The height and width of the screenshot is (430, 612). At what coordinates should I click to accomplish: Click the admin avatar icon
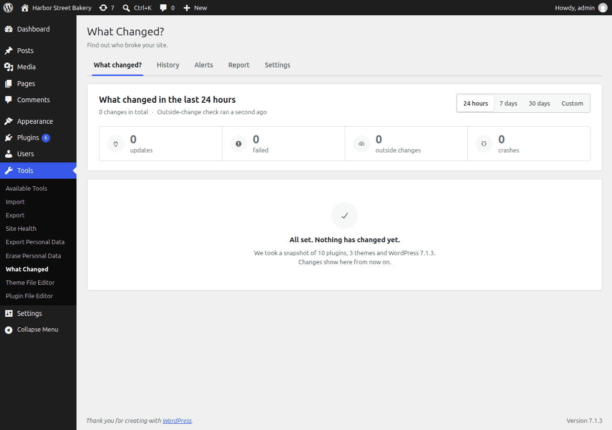602,8
